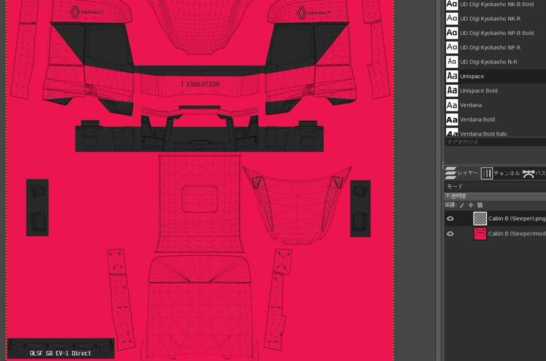Click the Aa preview icon beside Verdana

point(452,105)
